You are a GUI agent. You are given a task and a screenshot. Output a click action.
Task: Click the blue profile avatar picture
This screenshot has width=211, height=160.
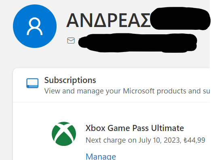point(35,26)
